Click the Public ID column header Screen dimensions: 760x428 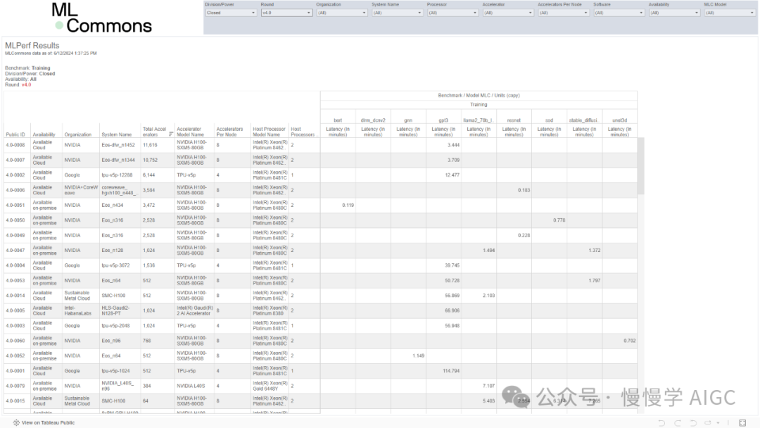coord(15,134)
